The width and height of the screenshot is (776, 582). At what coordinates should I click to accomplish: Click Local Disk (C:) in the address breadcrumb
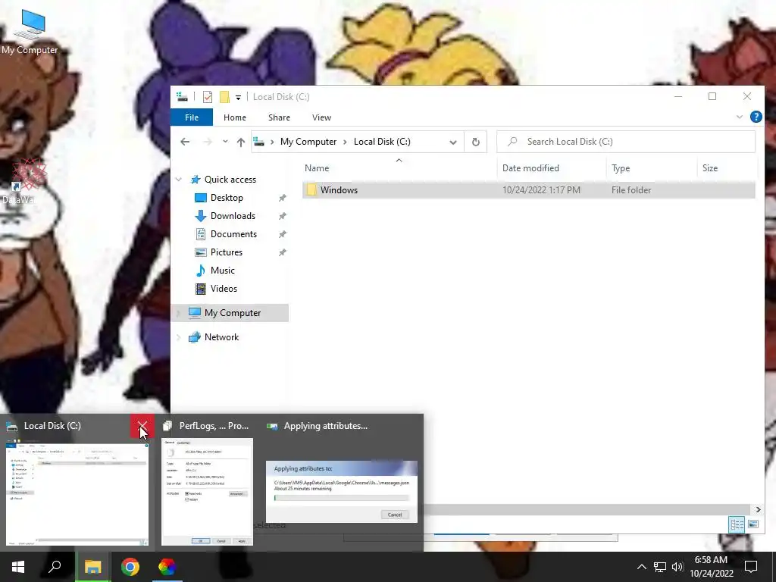(x=382, y=142)
